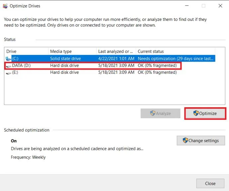Click the bold On scheduled optimization status

pyautogui.click(x=14, y=141)
